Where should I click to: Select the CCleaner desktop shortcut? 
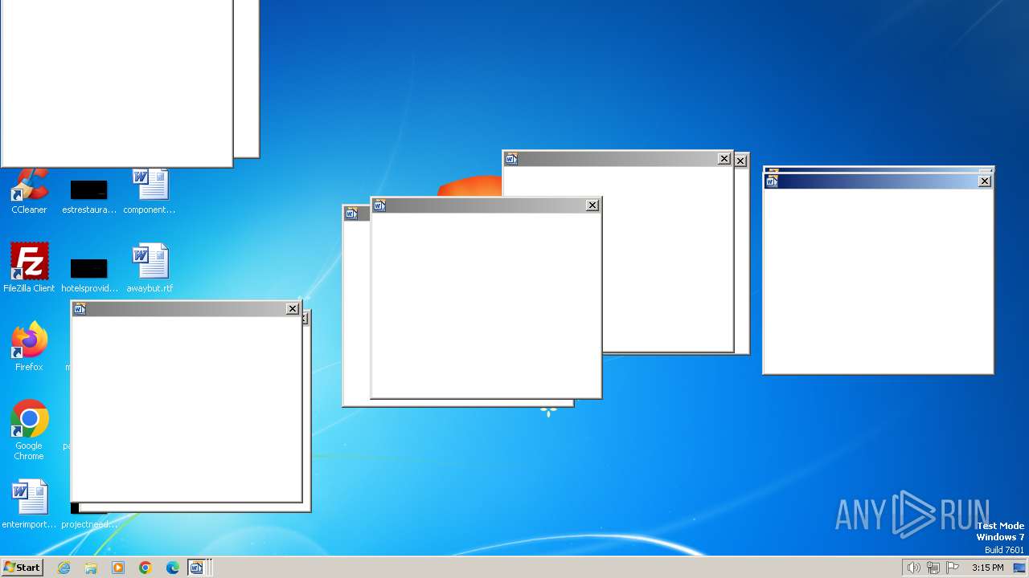(x=29, y=193)
